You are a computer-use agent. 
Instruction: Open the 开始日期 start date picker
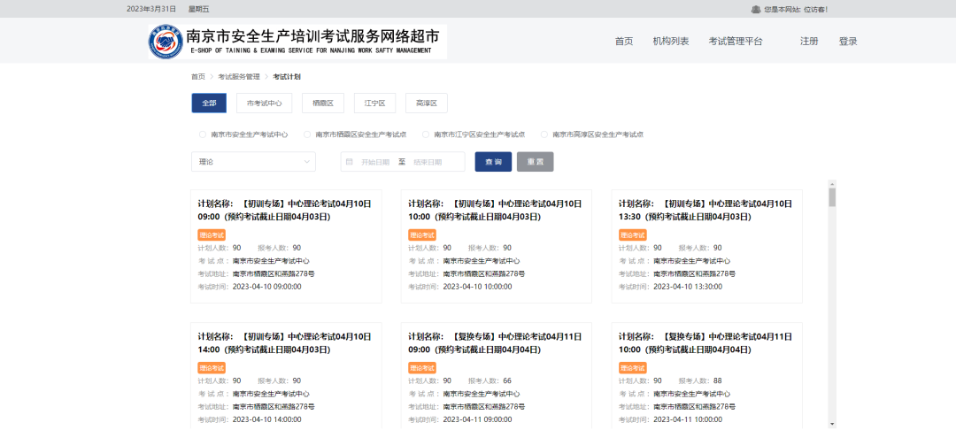(x=374, y=162)
